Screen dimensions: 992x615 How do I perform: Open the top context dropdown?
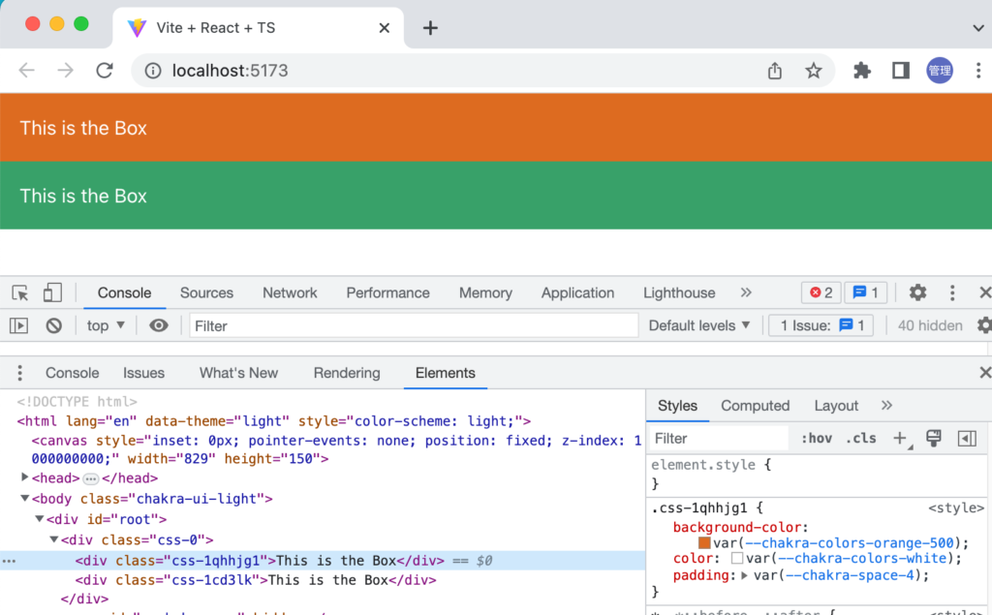[x=106, y=325]
